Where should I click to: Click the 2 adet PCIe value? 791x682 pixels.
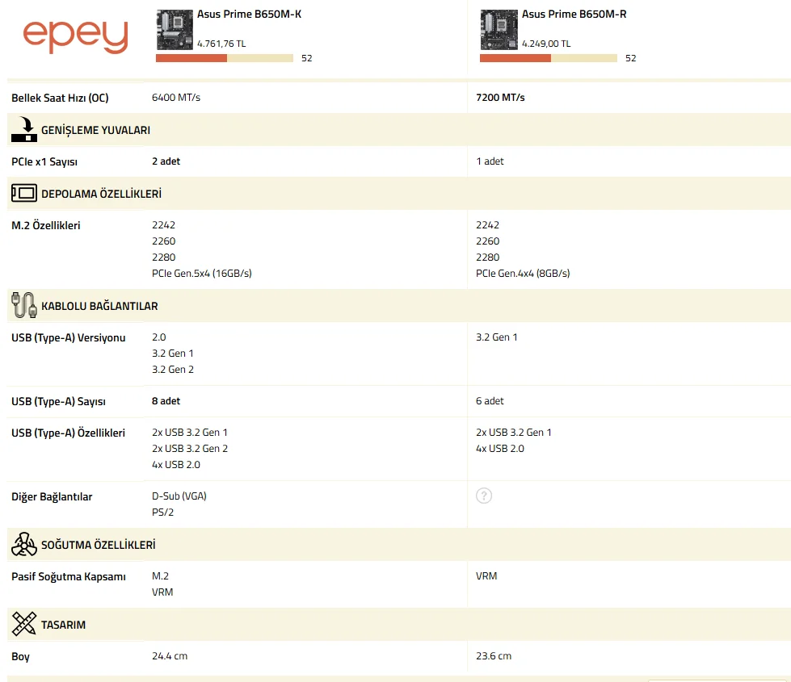tap(166, 161)
